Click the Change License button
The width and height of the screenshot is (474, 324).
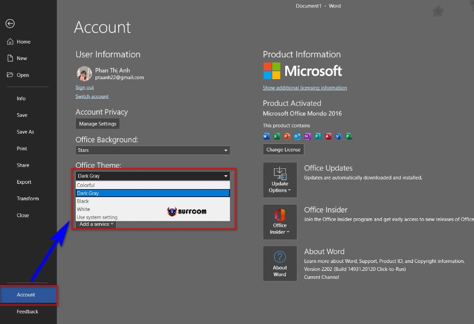[283, 150]
